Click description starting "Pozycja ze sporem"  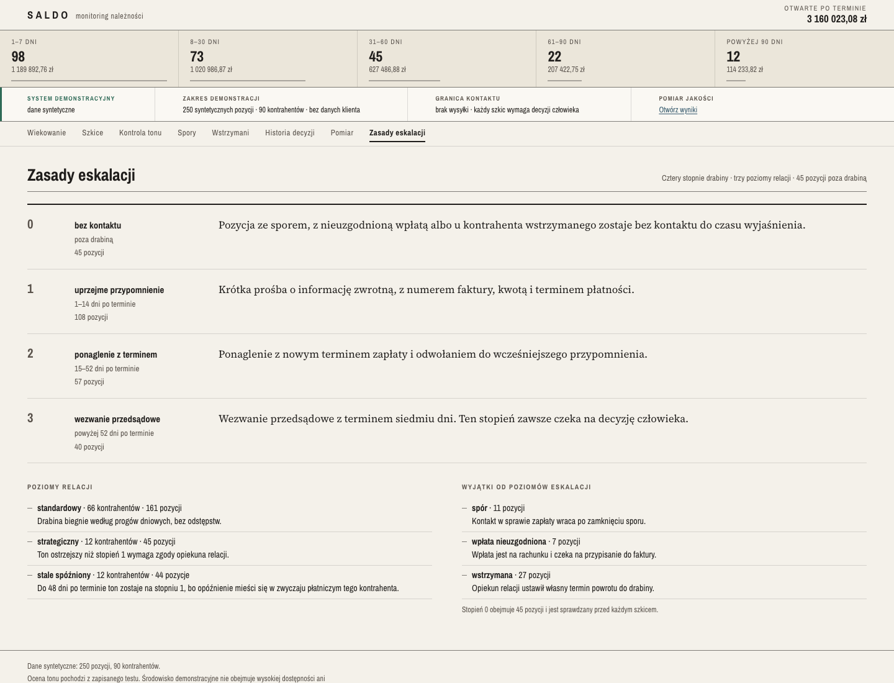point(512,225)
